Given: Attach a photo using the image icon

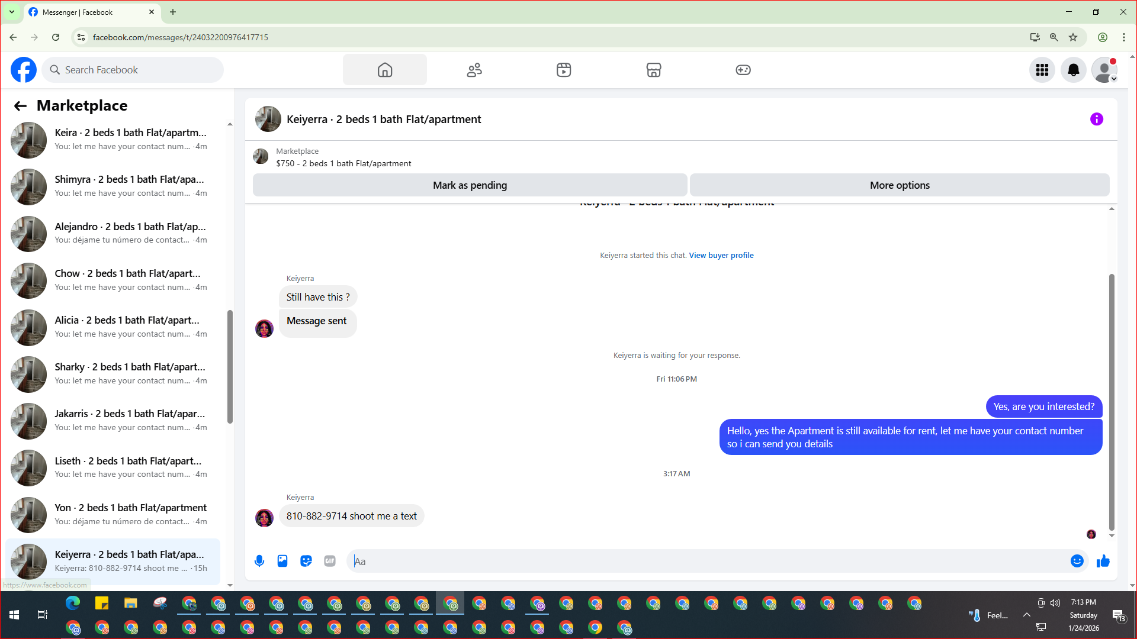Looking at the screenshot, I should (x=282, y=561).
